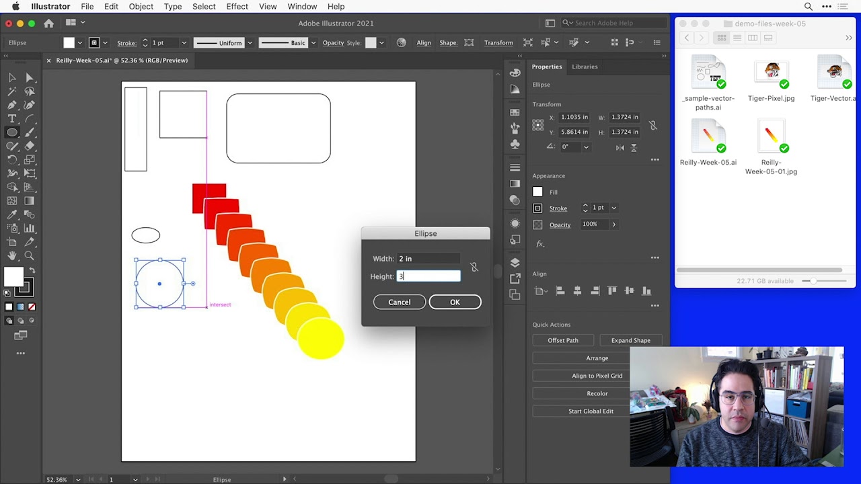Select the Scale tool
The image size is (861, 484).
point(30,160)
